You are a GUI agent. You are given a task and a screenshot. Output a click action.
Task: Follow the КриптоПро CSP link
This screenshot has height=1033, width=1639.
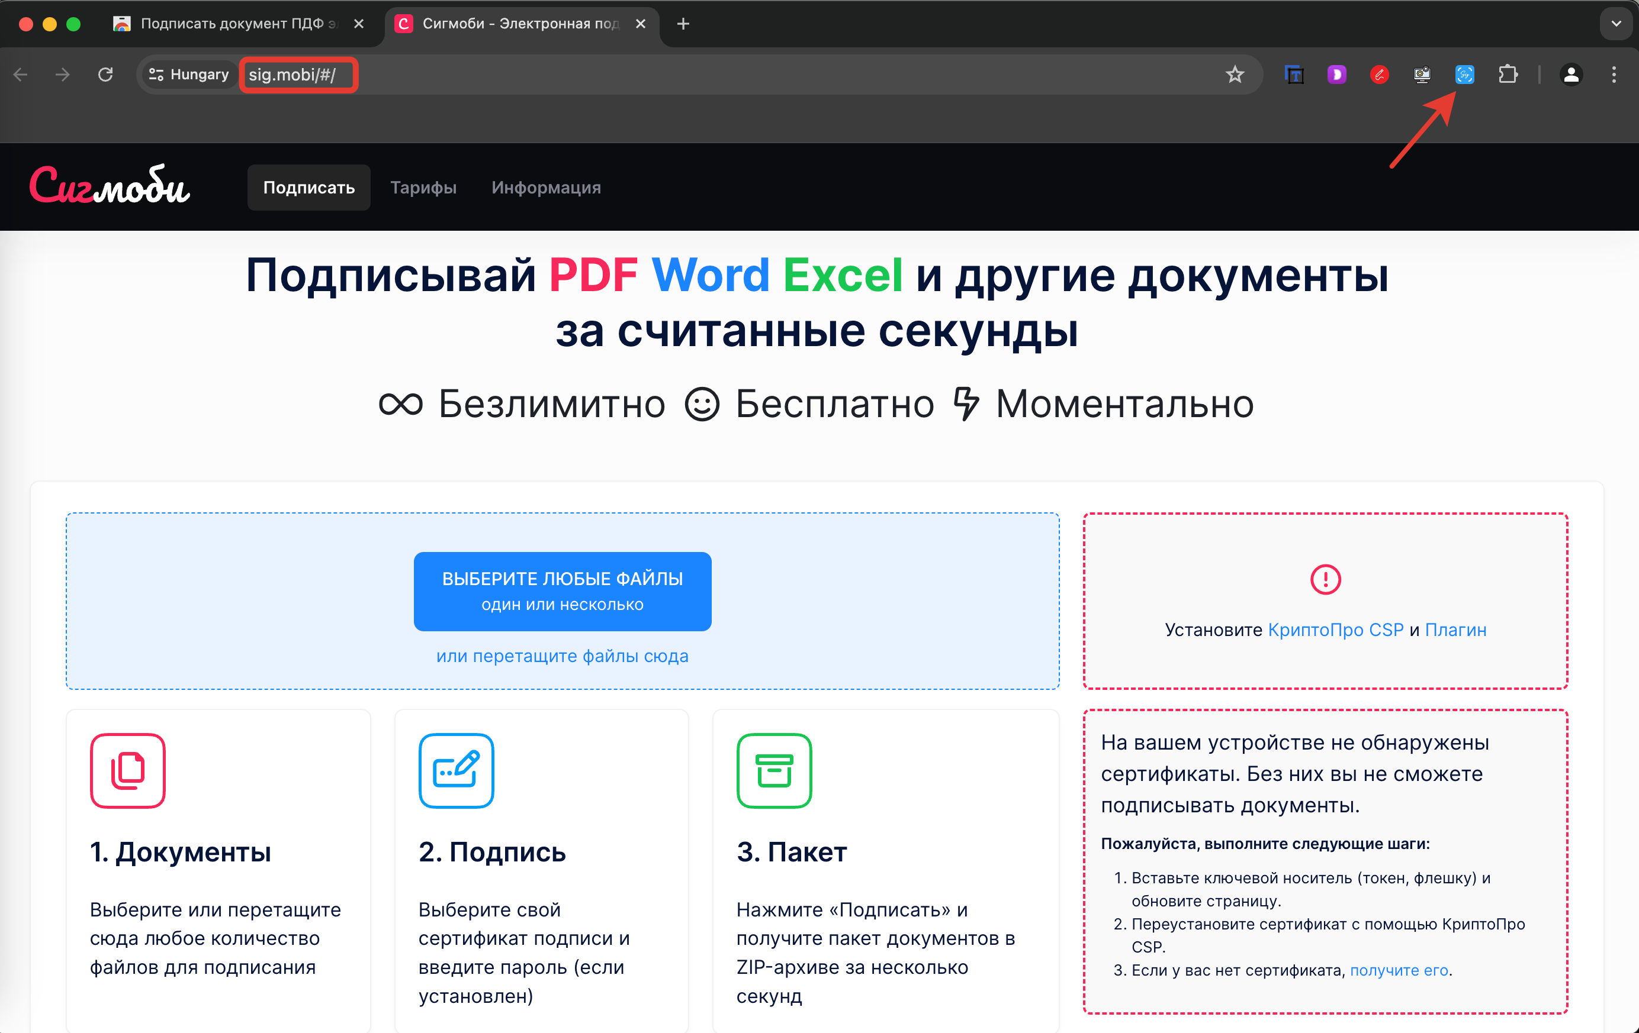click(1335, 630)
